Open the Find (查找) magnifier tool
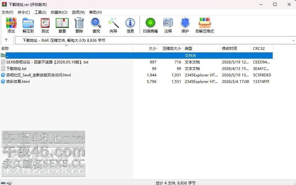This screenshot has height=185, width=296. pyautogui.click(x=96, y=25)
